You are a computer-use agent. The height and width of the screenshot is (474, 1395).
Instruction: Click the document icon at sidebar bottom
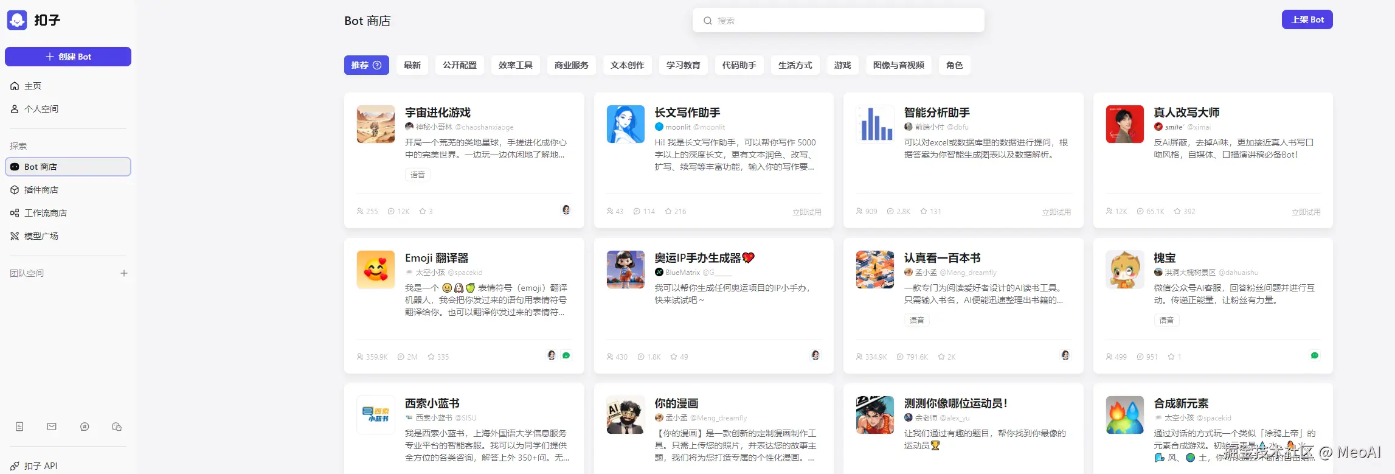click(x=19, y=427)
